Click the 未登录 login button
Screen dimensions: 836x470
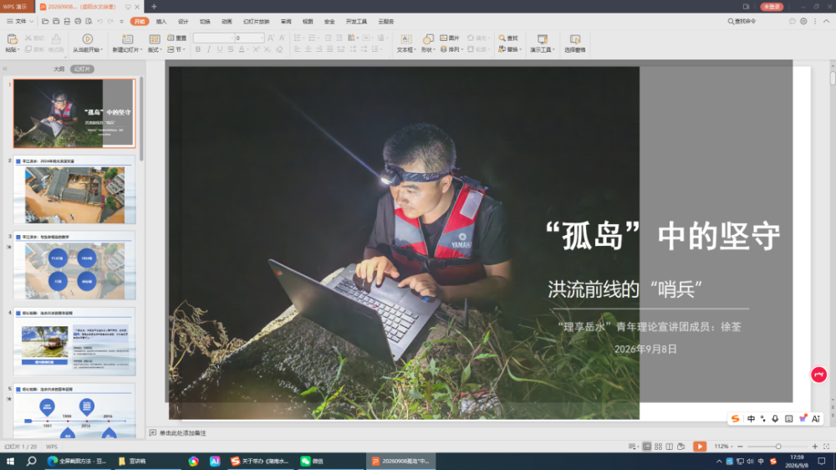pos(772,7)
